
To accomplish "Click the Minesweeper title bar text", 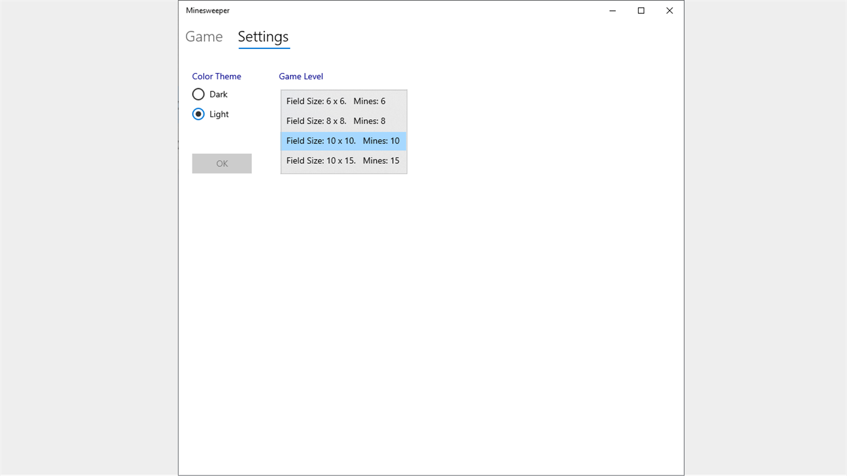I will (x=208, y=10).
